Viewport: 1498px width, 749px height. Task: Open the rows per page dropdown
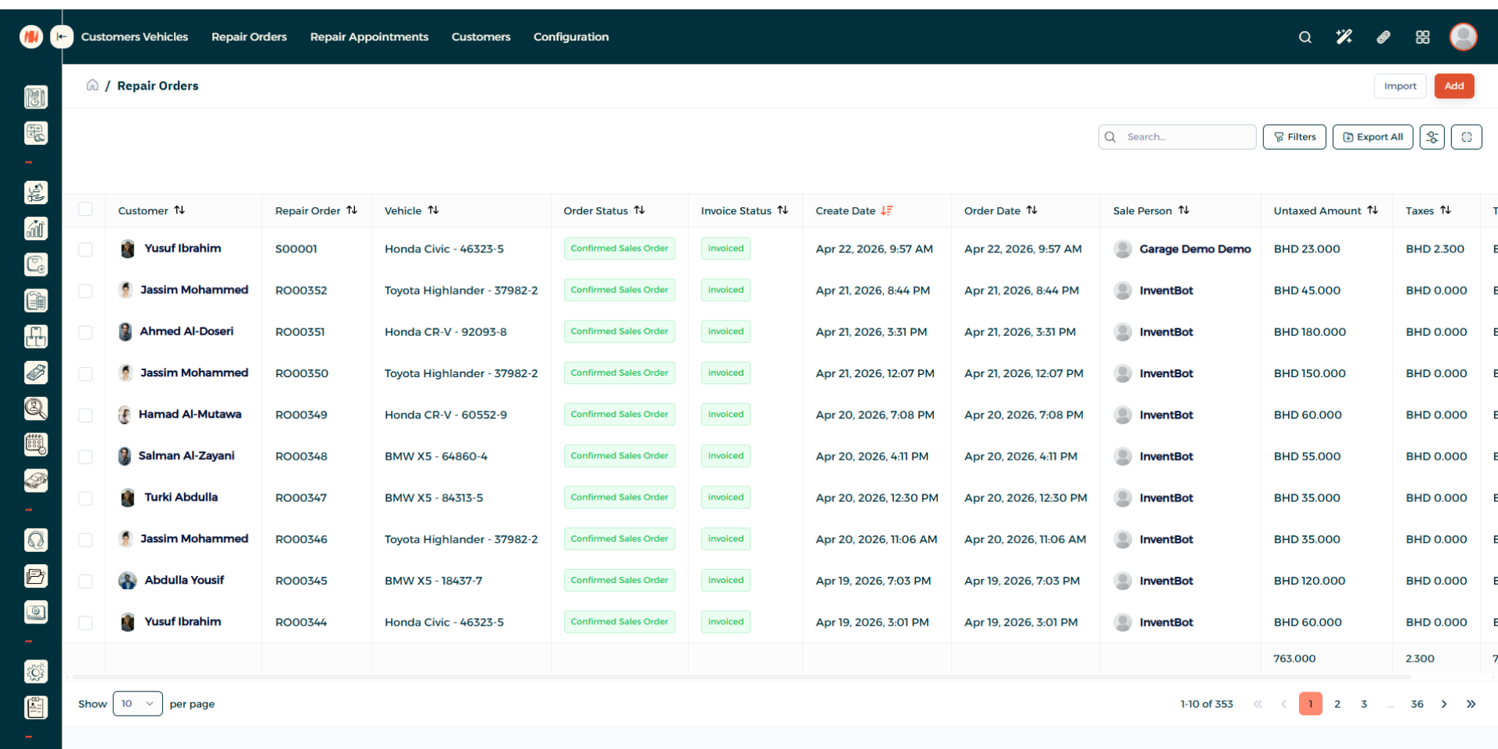pos(137,704)
